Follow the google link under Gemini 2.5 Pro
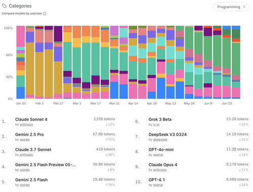 tap(25, 140)
